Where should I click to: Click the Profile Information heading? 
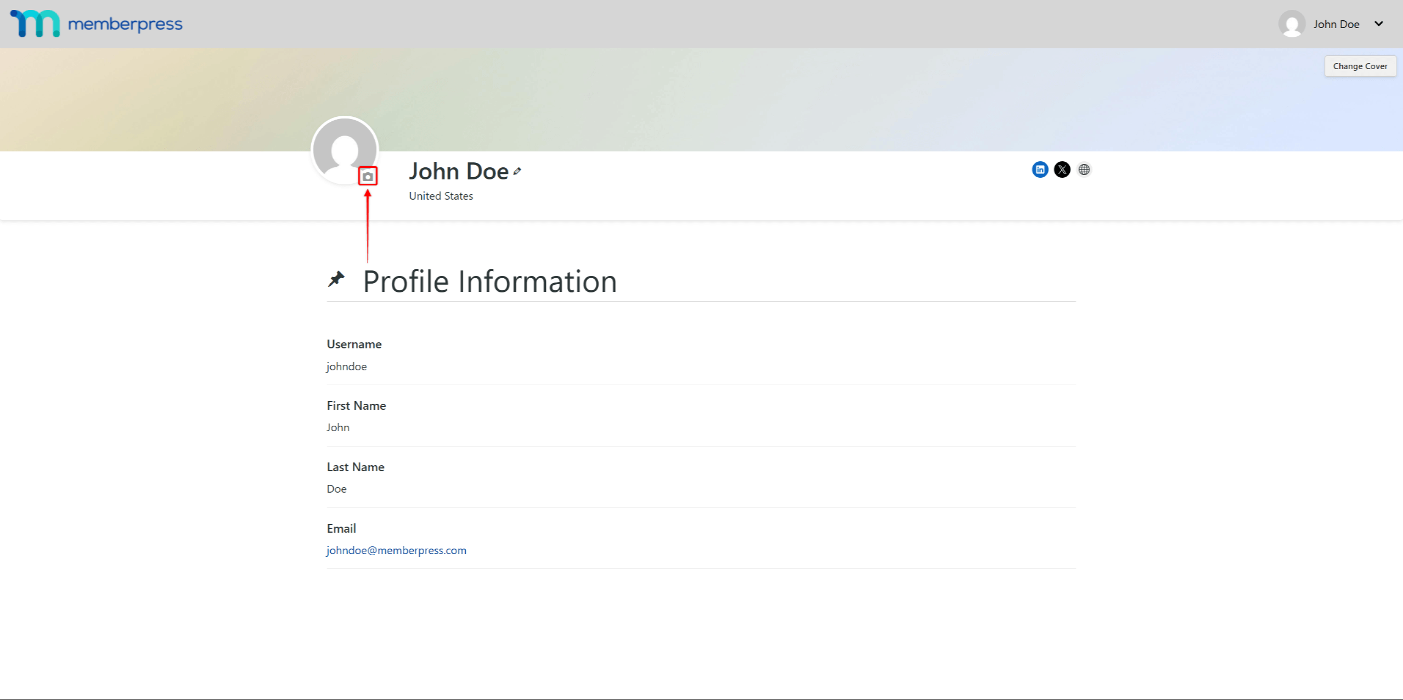click(x=489, y=281)
